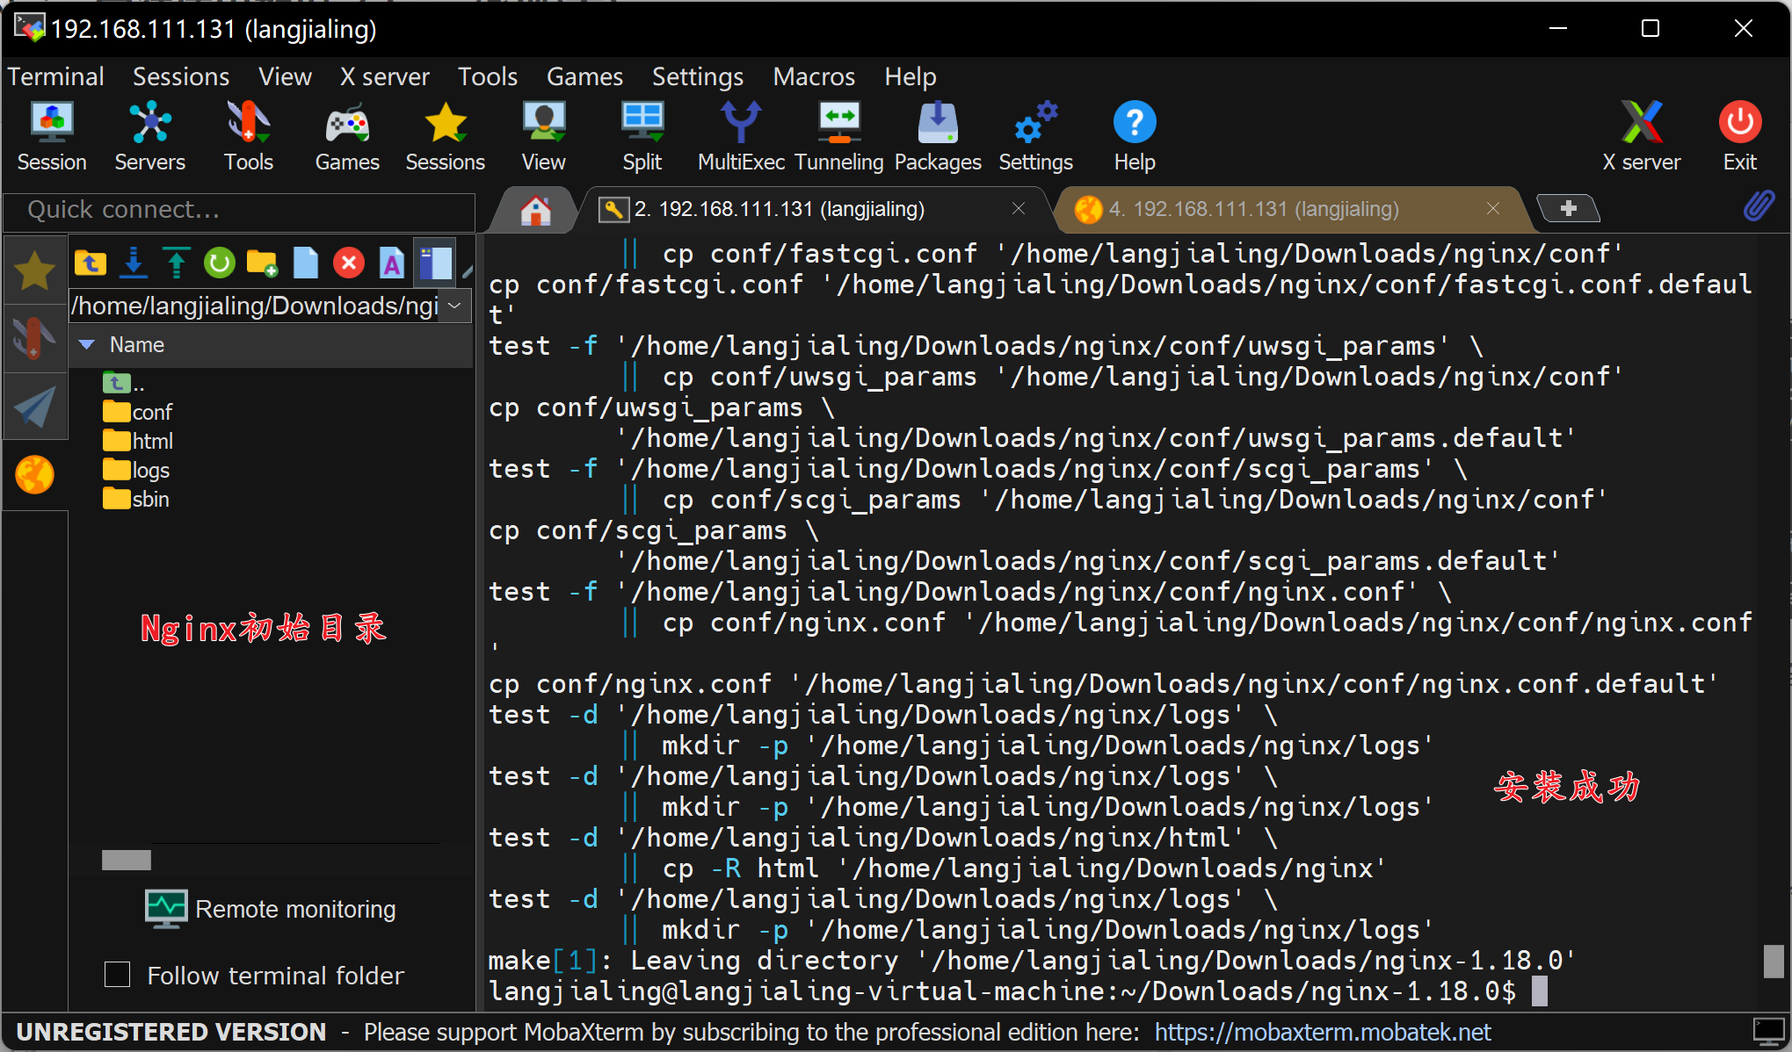
Task: Select the sbin folder
Action: [136, 499]
